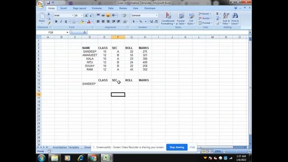Toggle Align Text Right
This screenshot has width=288, height=162.
coord(108,22)
